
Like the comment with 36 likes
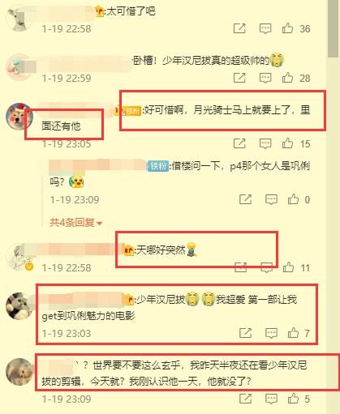287,28
